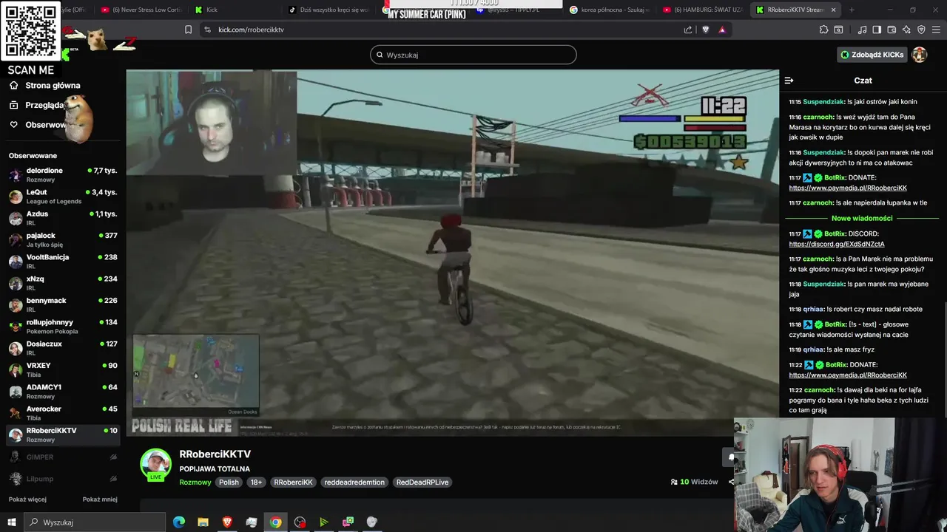The image size is (947, 532).
Task: Click the Obserwowane heart icon
Action: [13, 125]
